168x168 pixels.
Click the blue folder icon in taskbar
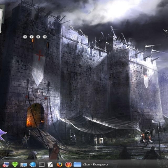click(77, 165)
